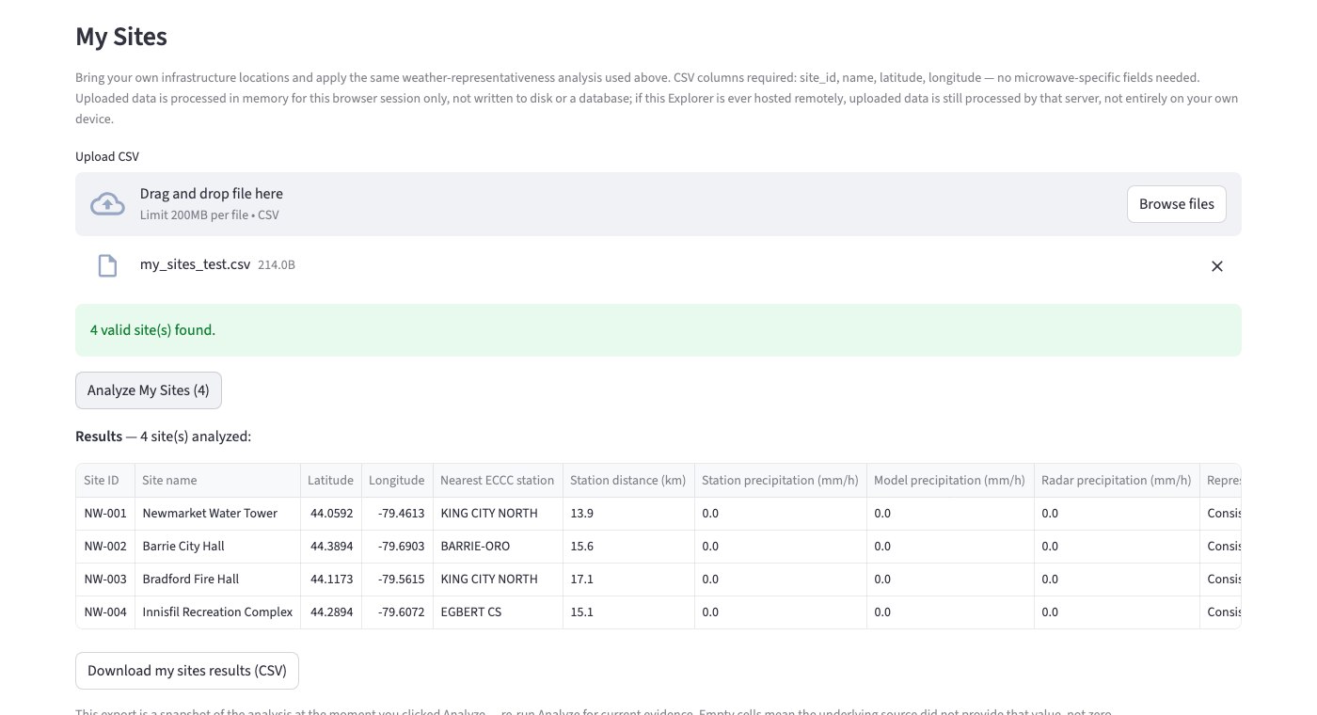Click longitude value -79.4613
Screen dimensions: 1317x715
[x=397, y=514]
